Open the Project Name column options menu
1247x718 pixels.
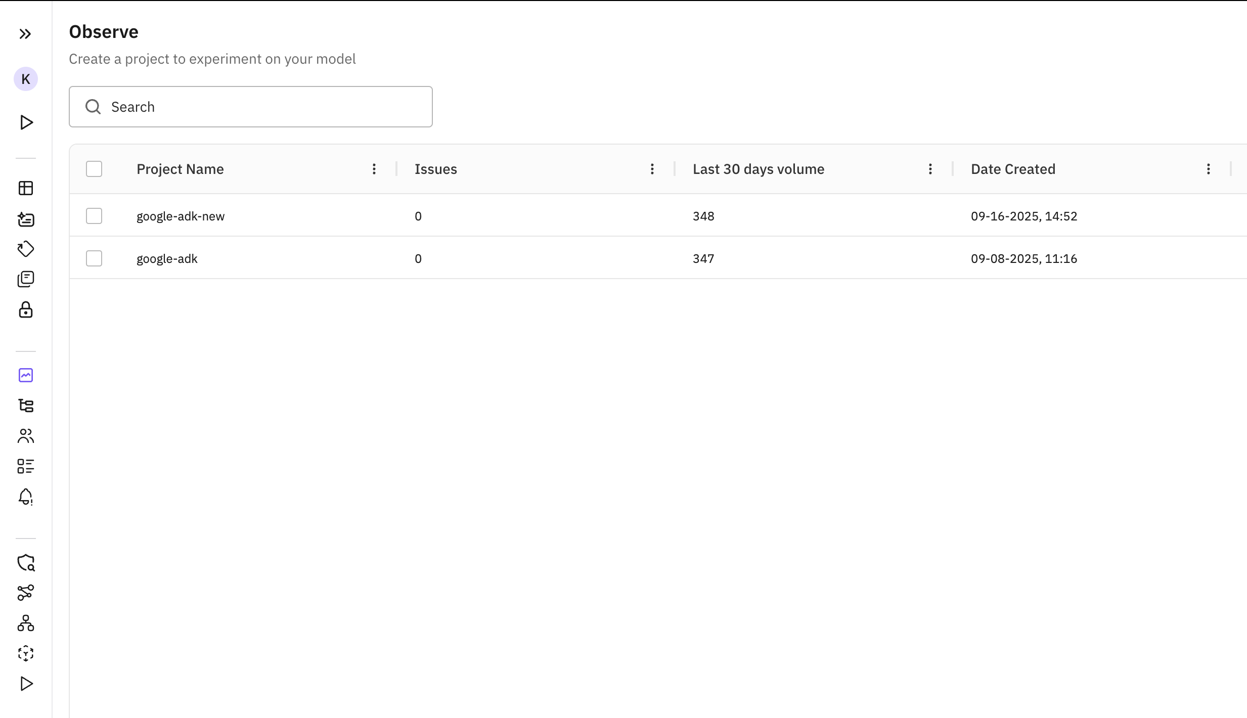click(374, 169)
